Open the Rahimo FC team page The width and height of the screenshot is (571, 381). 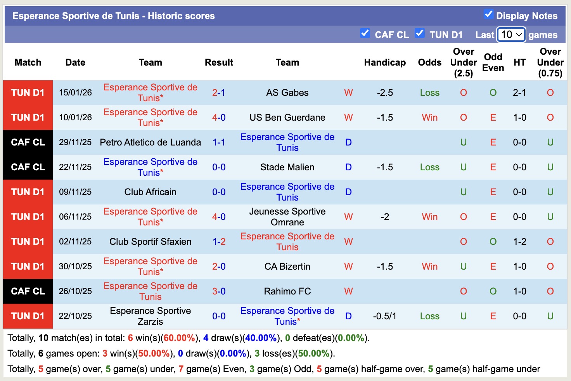287,291
